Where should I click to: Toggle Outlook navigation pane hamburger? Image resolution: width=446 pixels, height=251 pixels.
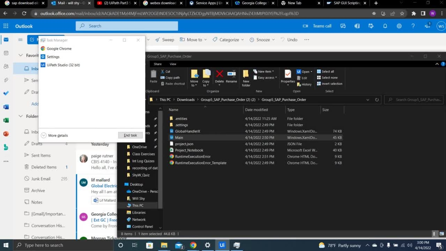[20, 40]
